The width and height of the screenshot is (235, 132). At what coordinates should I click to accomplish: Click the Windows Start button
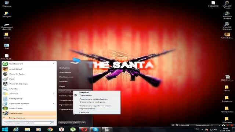(5, 129)
